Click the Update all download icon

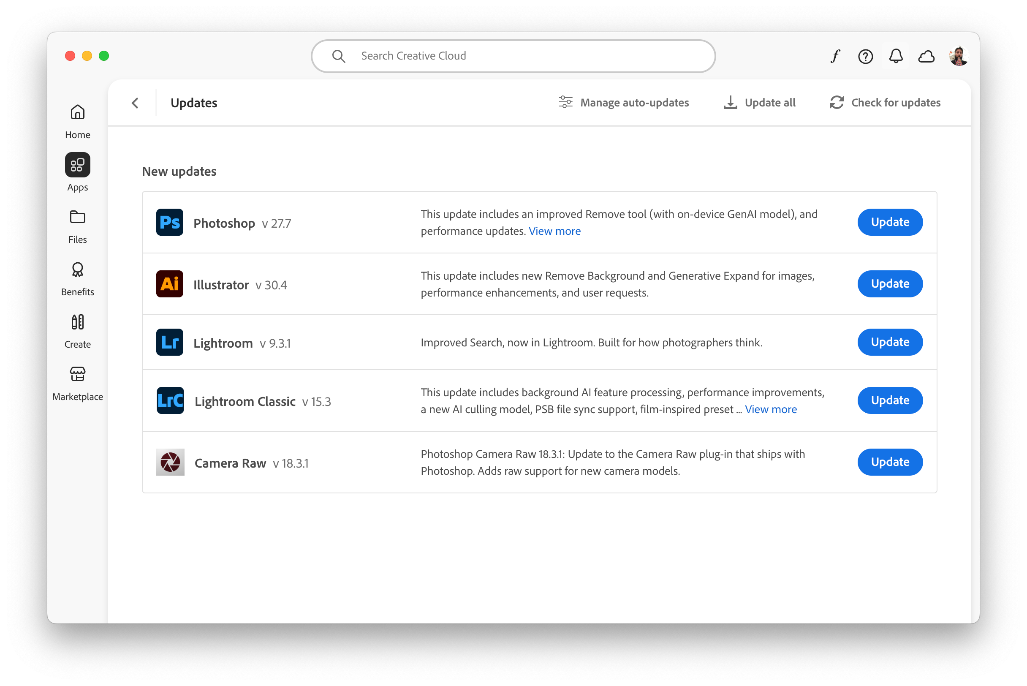coord(730,102)
